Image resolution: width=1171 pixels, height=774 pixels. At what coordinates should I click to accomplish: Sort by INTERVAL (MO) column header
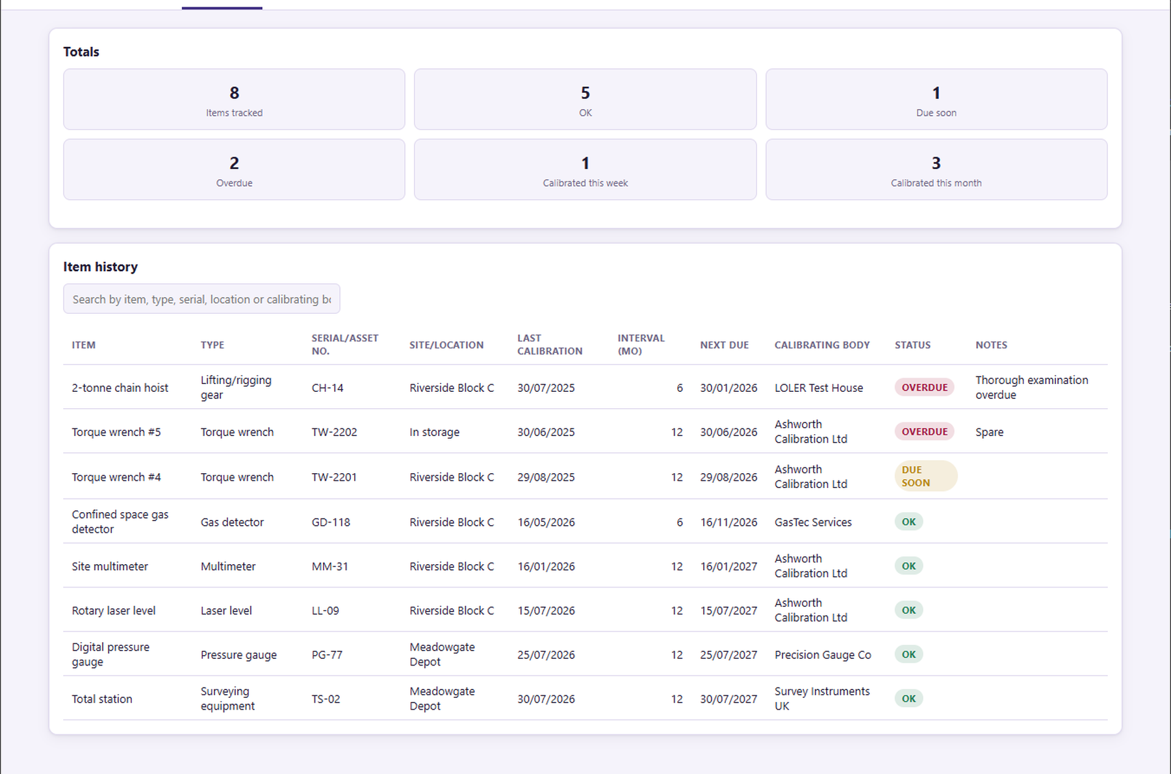[641, 344]
